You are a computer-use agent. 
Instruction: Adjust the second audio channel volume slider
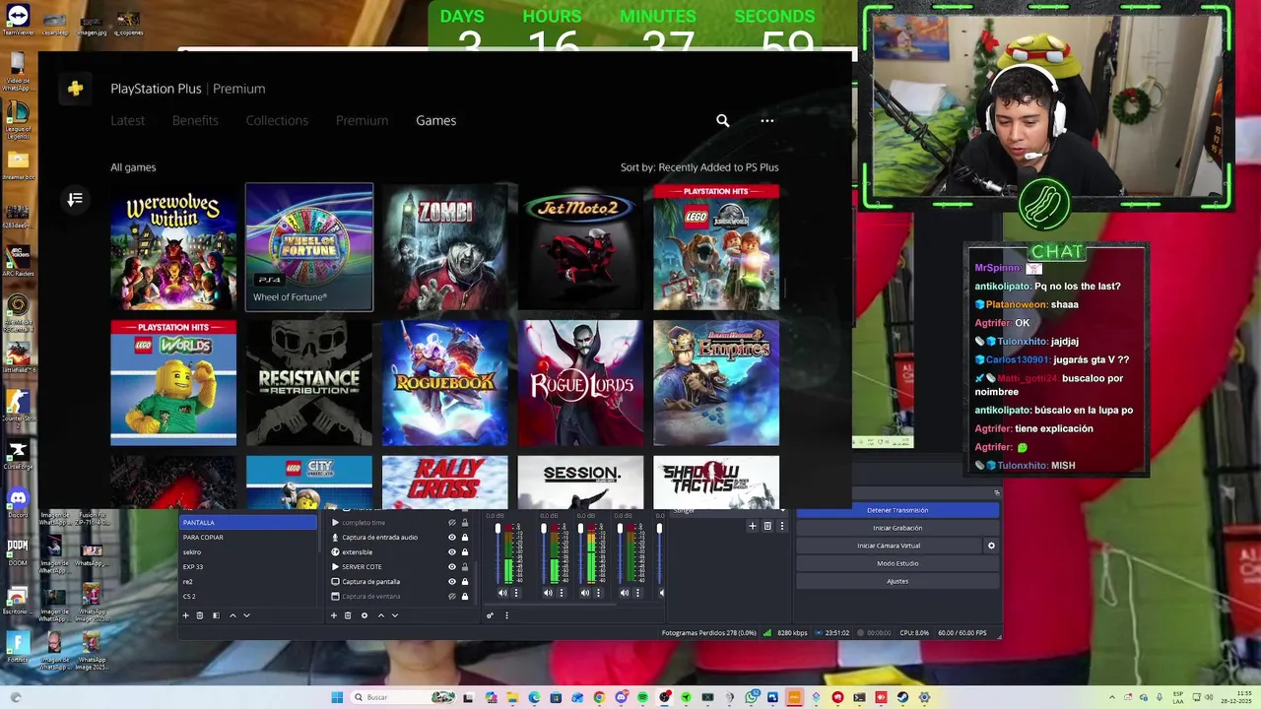tap(544, 553)
